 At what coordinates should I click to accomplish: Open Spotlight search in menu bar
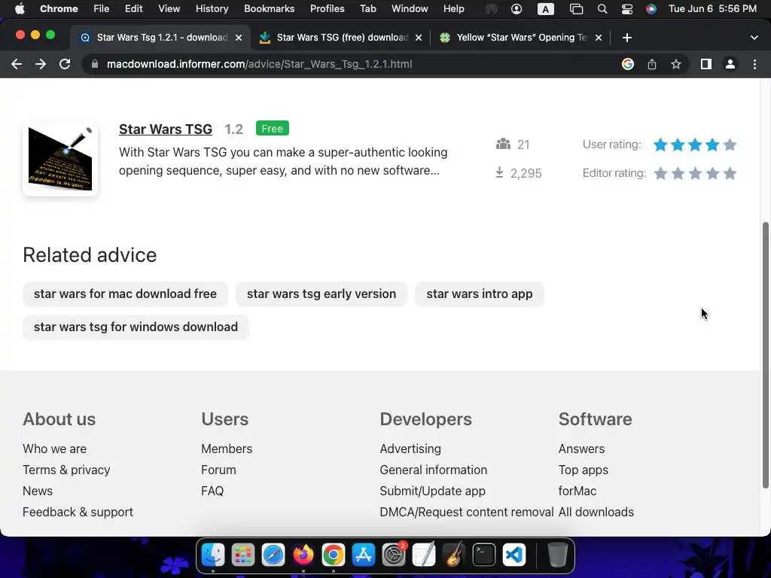coord(602,9)
